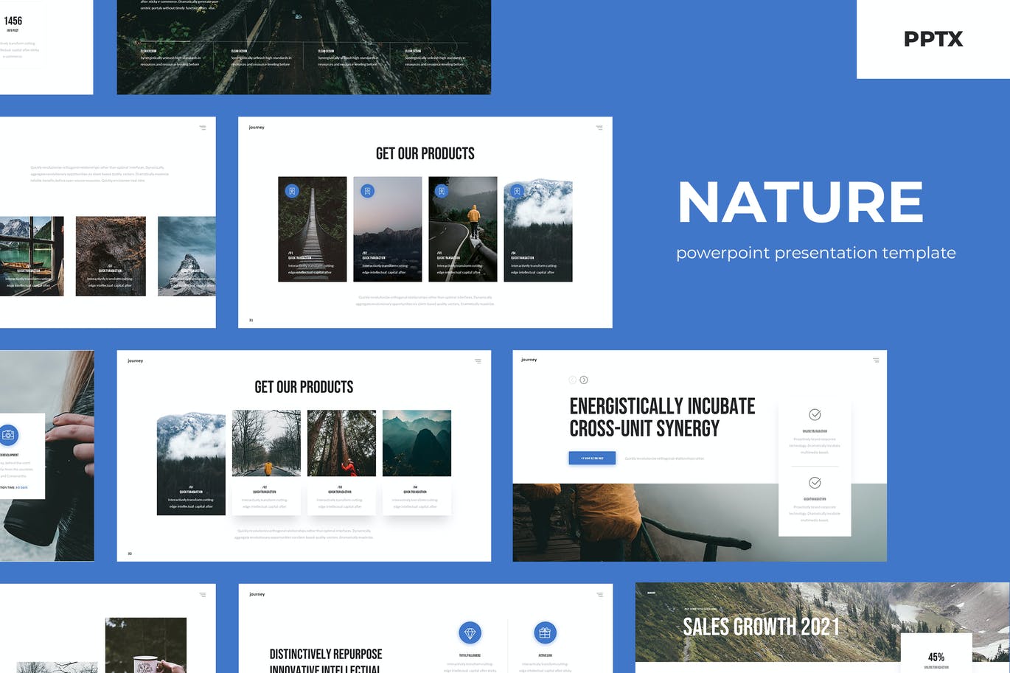
Task: Click the blue diamond icon
Action: point(470,632)
